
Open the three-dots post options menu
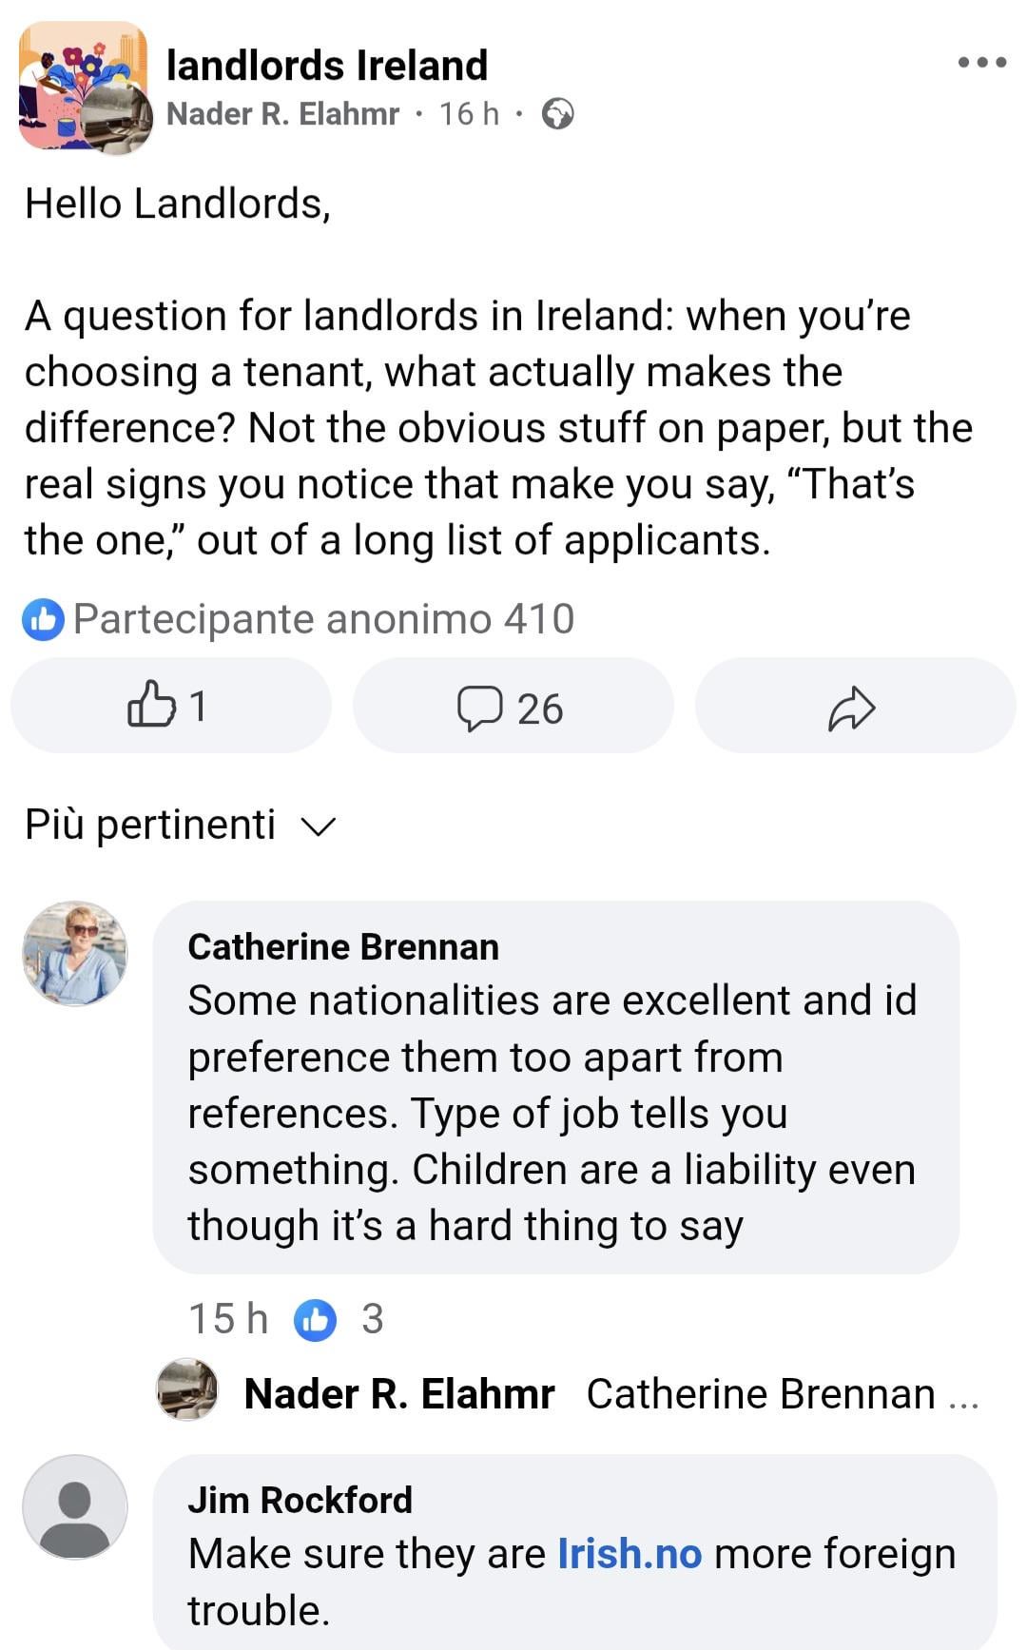982,63
